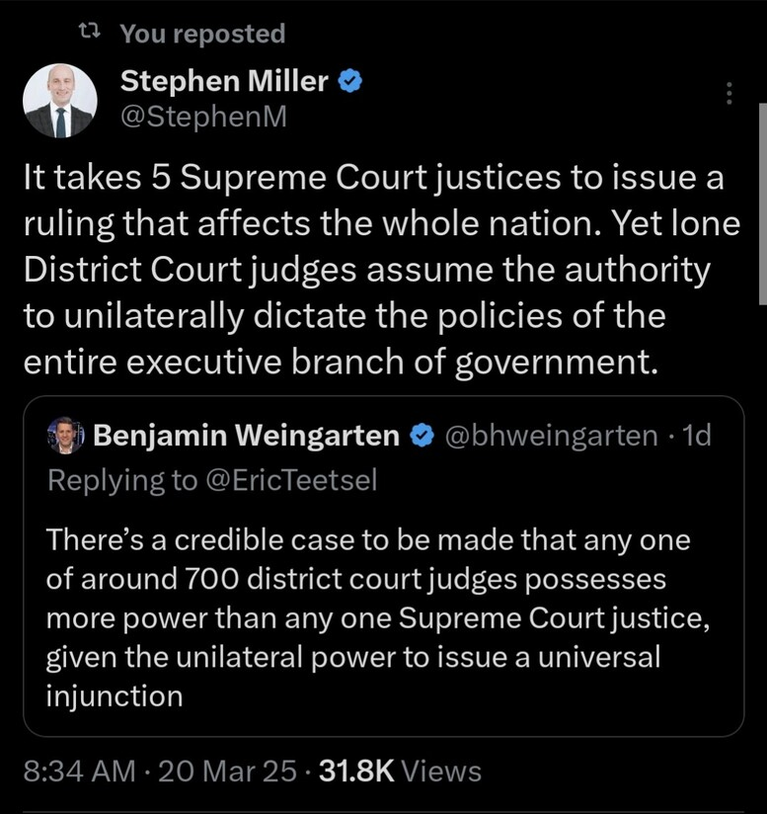Open Benjamin Weingarten's small avatar

click(x=65, y=436)
